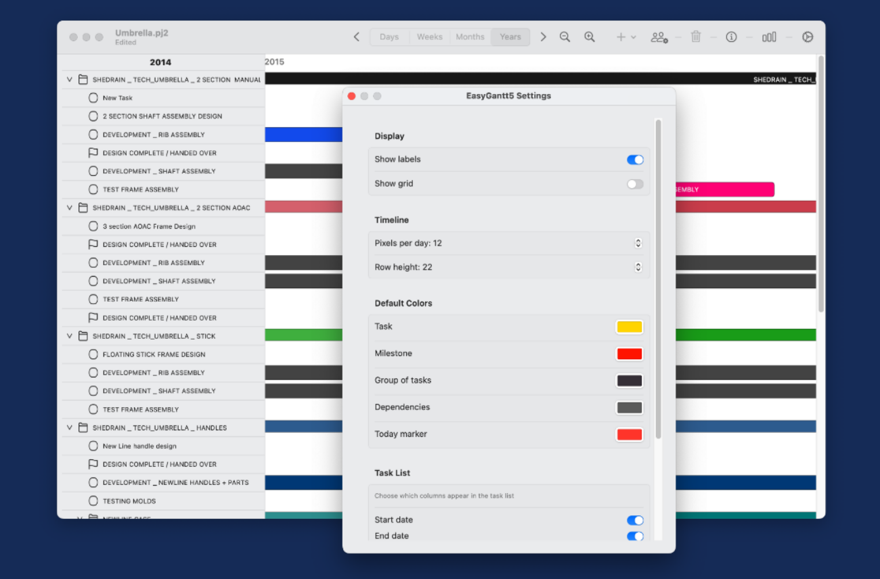Click the 2014 year header

tap(160, 62)
